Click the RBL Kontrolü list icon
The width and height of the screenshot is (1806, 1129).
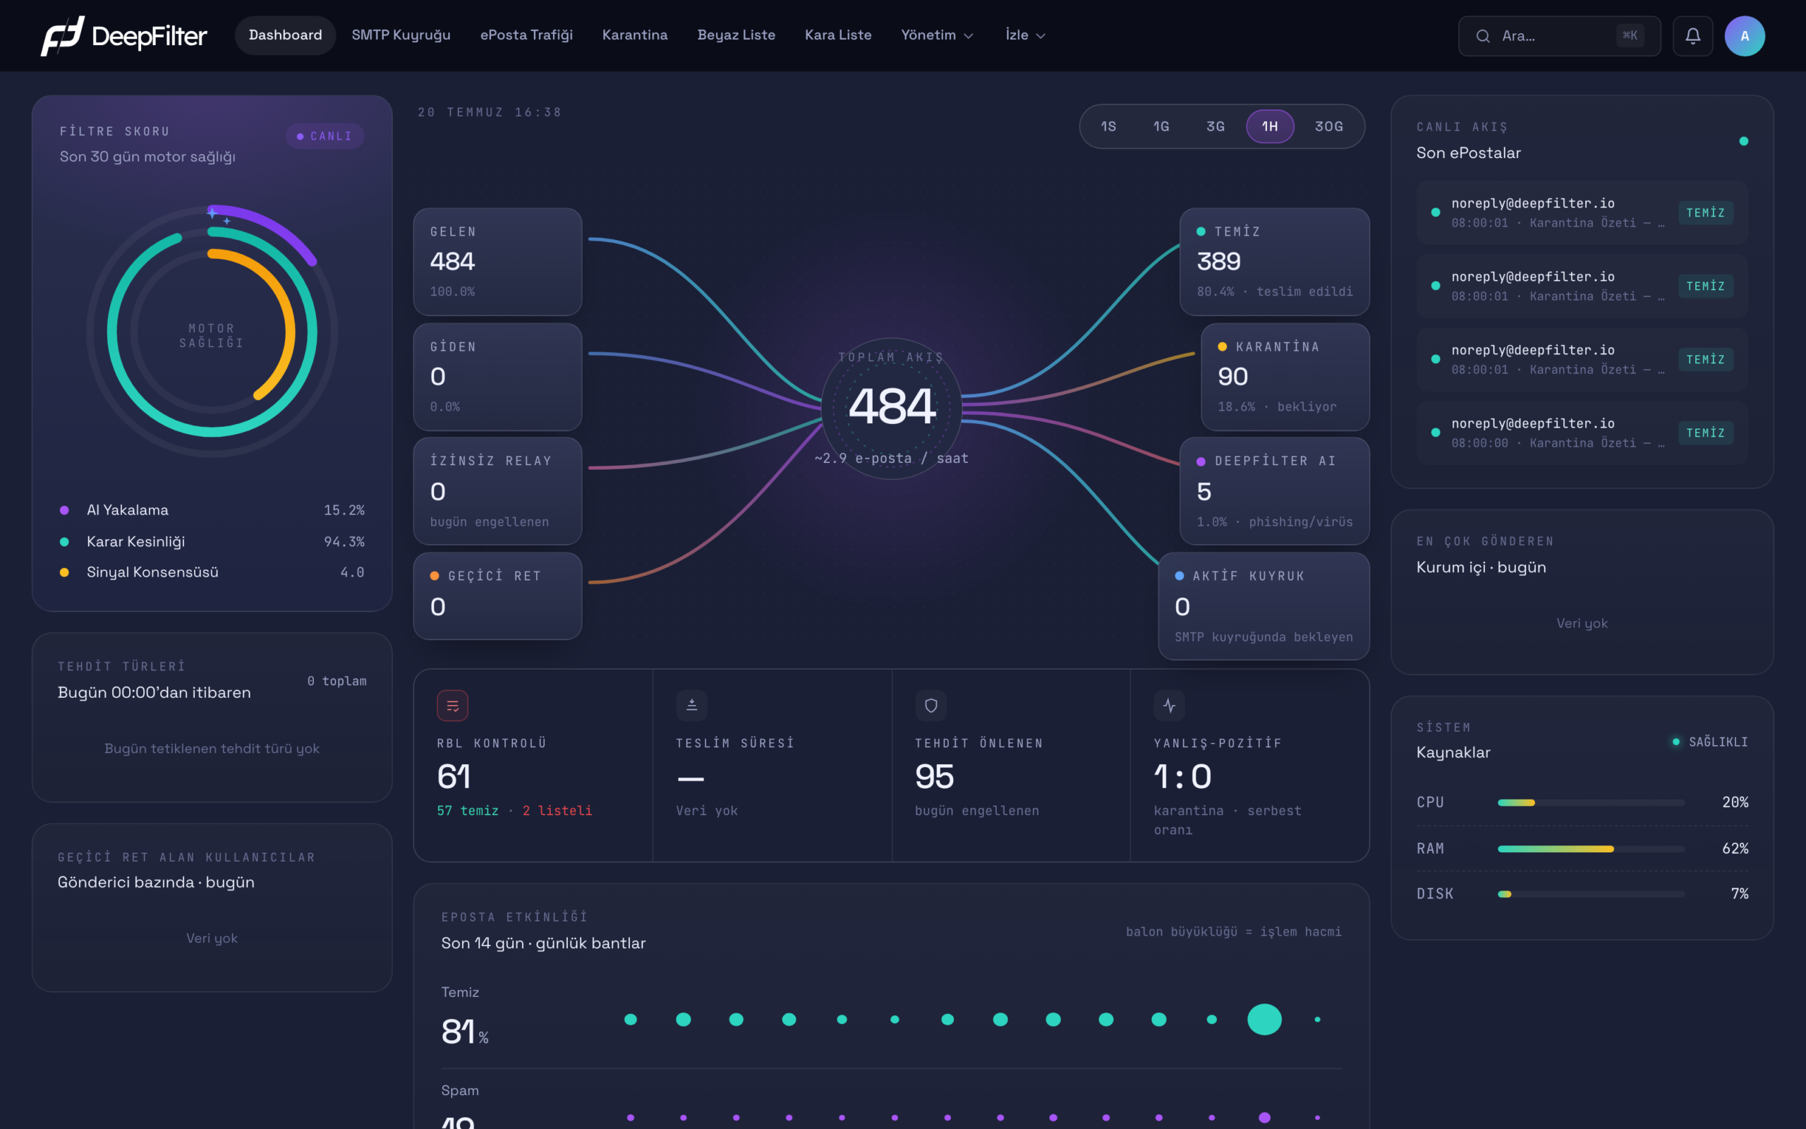(452, 706)
